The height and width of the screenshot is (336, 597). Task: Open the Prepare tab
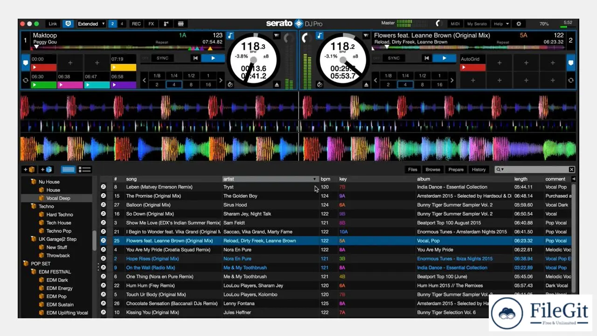pyautogui.click(x=456, y=169)
